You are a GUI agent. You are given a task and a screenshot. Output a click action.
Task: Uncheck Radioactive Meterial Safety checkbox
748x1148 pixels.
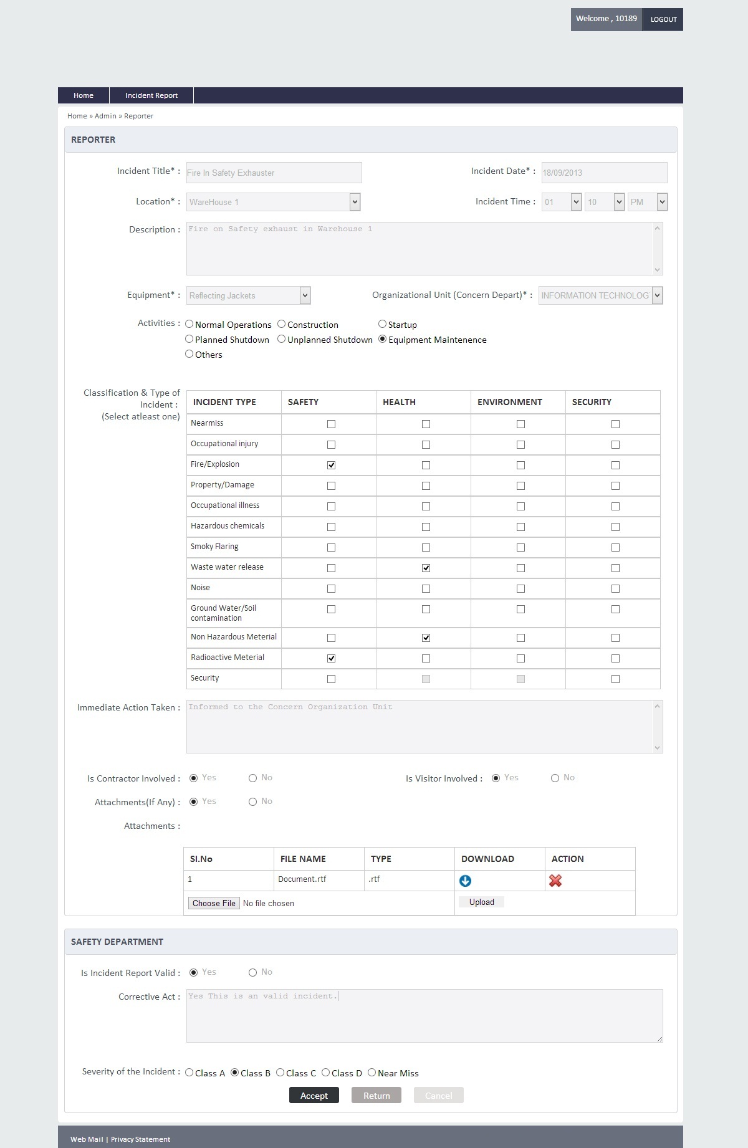click(331, 658)
